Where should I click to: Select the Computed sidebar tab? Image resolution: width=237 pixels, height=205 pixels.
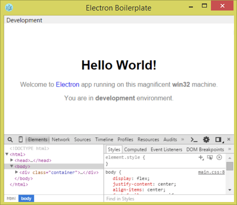pos(135,149)
